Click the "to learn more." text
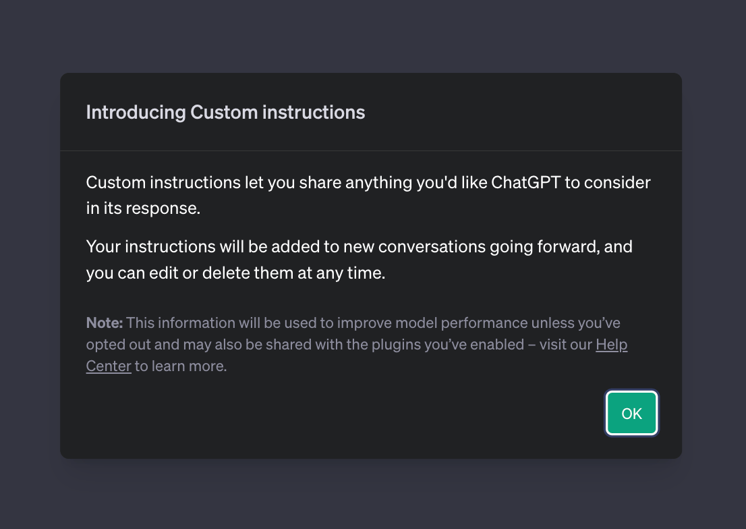746x529 pixels. [x=181, y=366]
